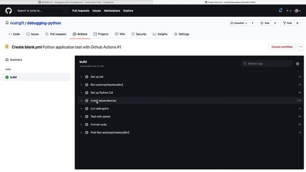Click the Search or jump to field
The width and height of the screenshot is (306, 172).
click(42, 11)
